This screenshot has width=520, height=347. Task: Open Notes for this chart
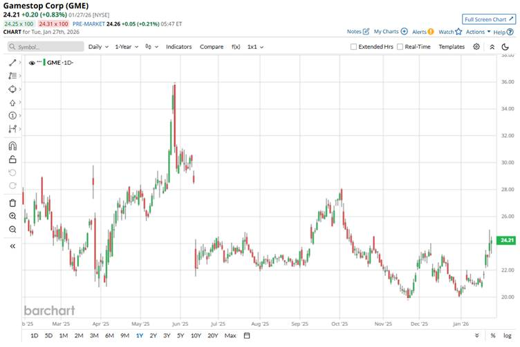click(x=357, y=32)
